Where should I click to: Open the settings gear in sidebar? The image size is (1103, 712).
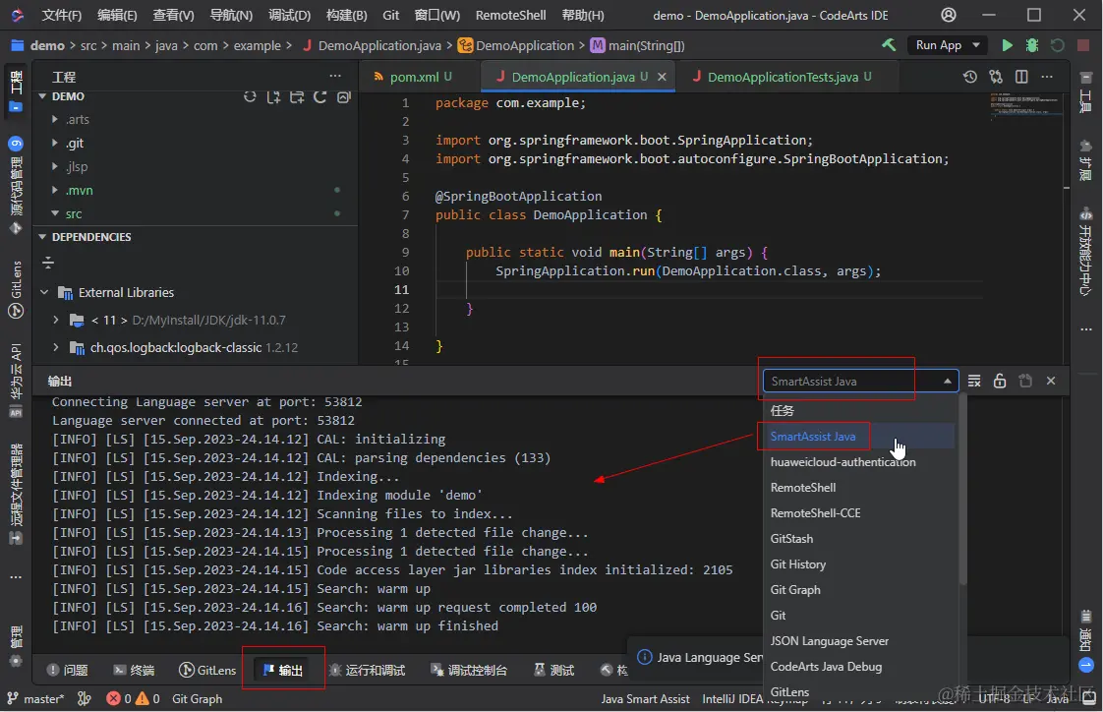[16, 661]
